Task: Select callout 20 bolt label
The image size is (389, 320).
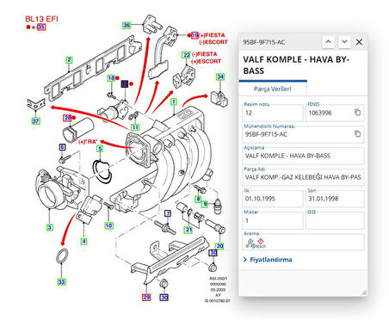Action: point(219,246)
